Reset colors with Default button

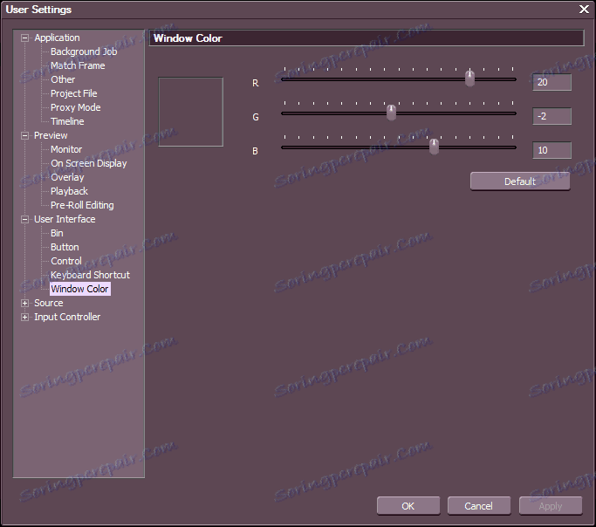pyautogui.click(x=520, y=181)
